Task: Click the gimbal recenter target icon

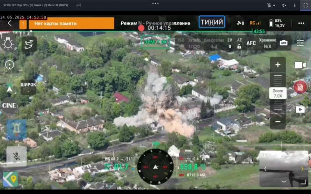Action: point(9,65)
